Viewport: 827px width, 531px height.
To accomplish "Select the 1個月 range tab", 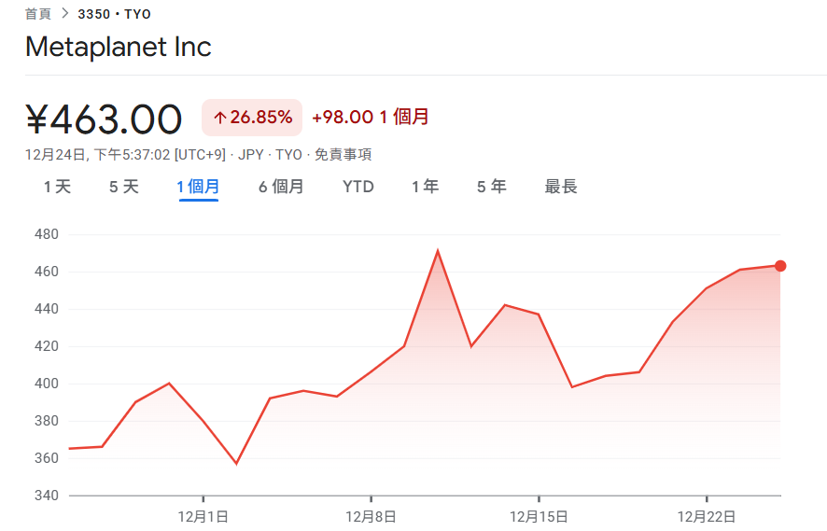I will pyautogui.click(x=198, y=187).
